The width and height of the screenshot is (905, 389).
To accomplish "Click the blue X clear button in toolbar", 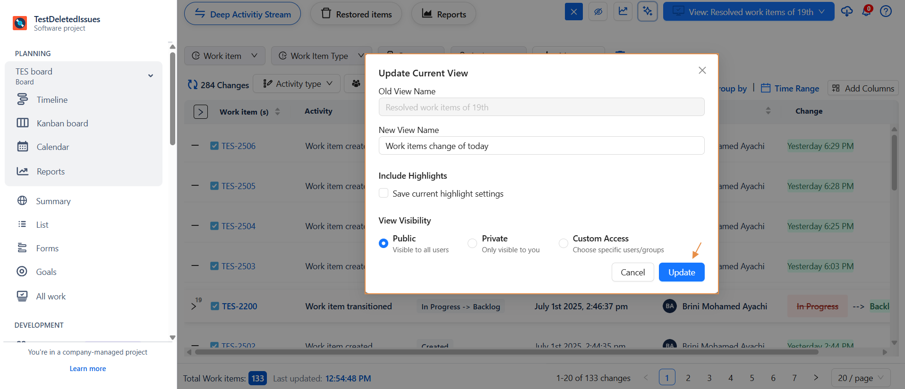I will coord(573,12).
